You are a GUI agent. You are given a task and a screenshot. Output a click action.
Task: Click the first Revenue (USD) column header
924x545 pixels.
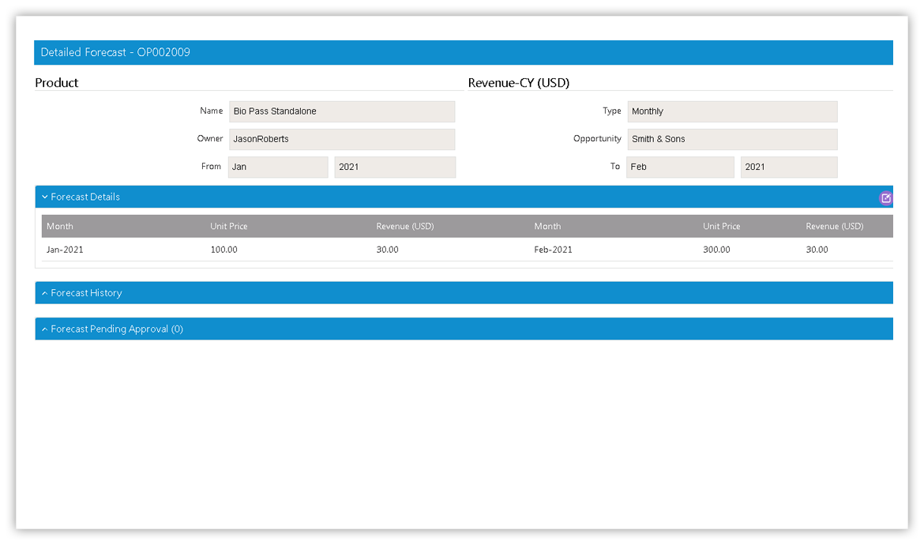[405, 227]
